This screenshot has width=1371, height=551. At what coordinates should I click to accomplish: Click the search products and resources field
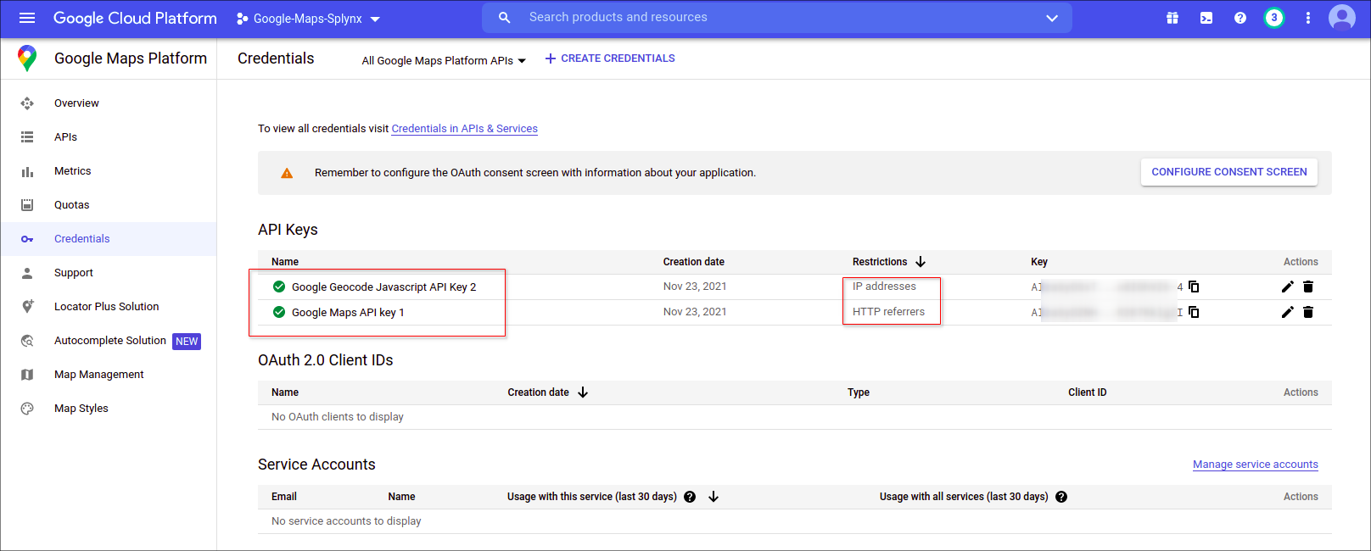click(764, 18)
